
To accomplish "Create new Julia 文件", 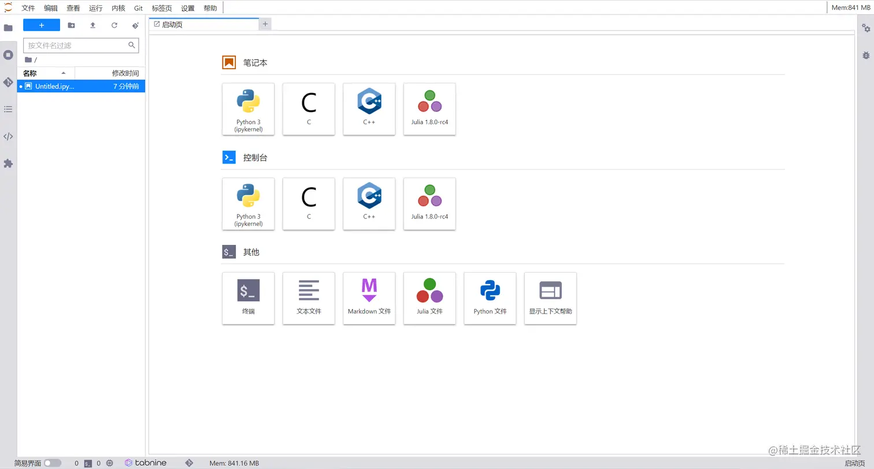I will [x=429, y=299].
